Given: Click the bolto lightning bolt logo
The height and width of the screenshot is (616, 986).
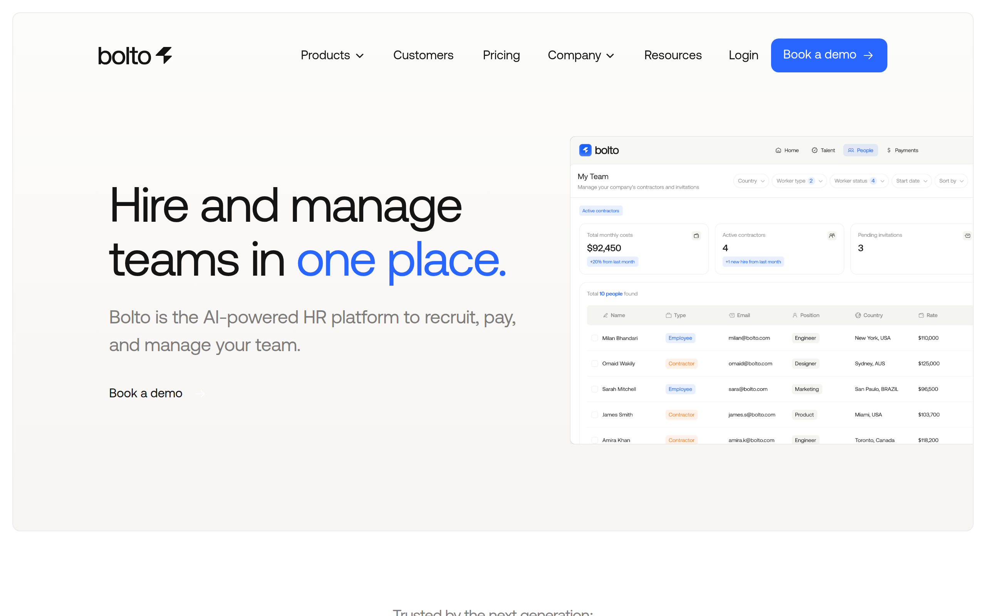Looking at the screenshot, I should click(x=164, y=55).
